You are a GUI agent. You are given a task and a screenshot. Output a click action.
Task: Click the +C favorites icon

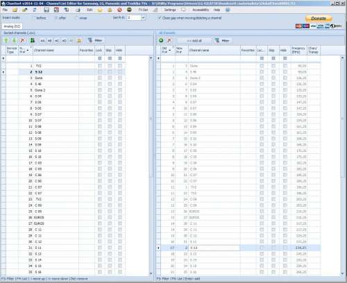click(57, 41)
